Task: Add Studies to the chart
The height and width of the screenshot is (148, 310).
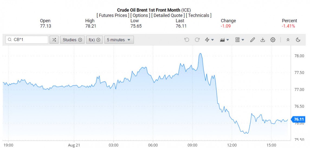Action: 72,40
